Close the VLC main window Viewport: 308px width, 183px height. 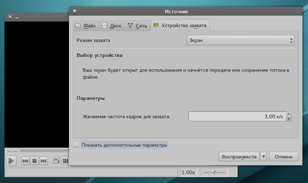point(10,17)
